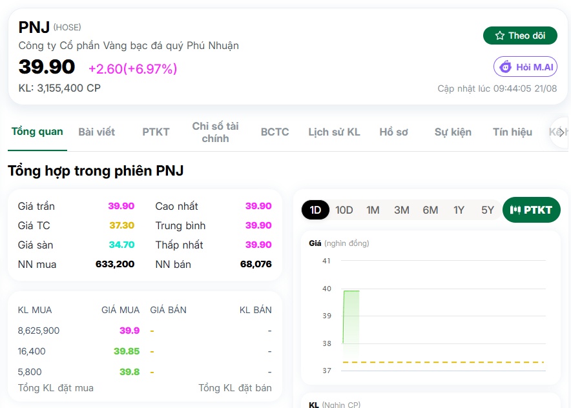Select the 1M chart range
Screen dimensions: 571x408
tap(373, 210)
